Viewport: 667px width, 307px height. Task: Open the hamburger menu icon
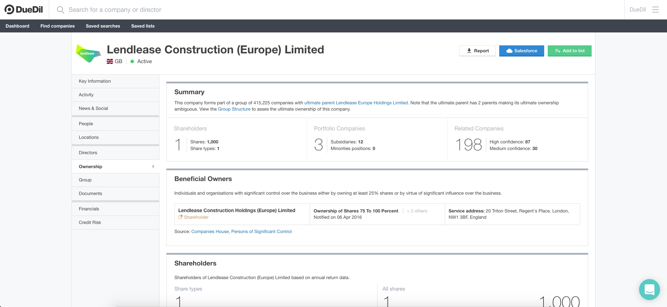tap(655, 10)
